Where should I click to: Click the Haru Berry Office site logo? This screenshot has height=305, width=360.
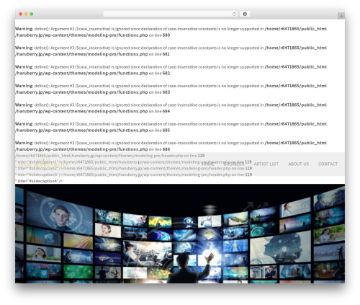click(43, 164)
